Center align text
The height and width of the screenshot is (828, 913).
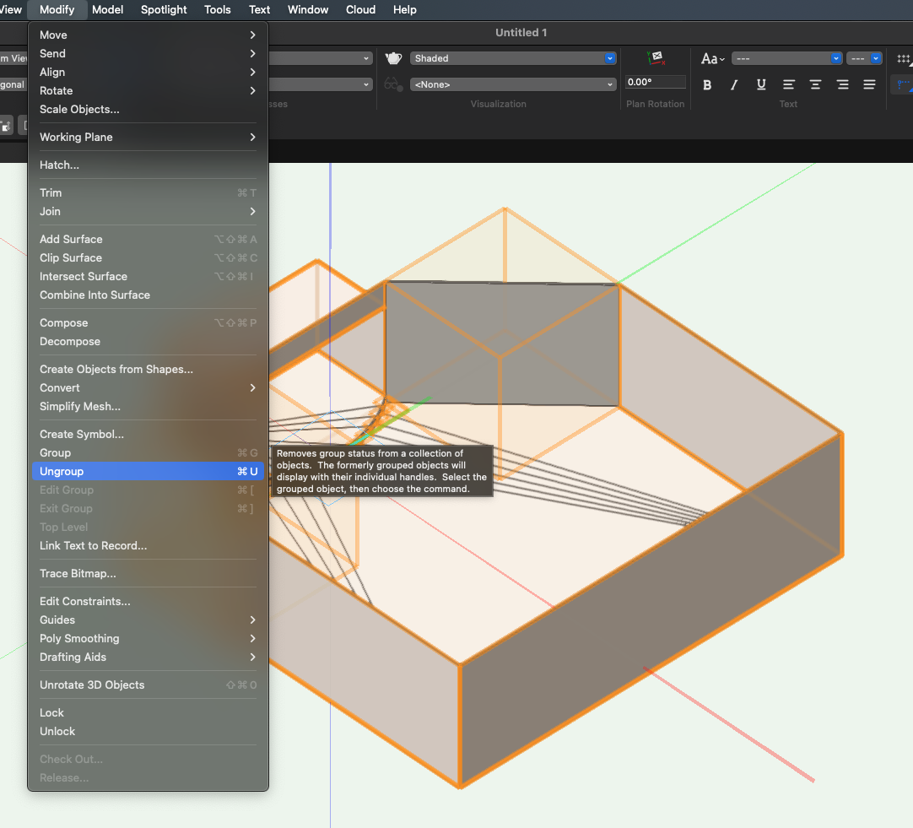pos(815,84)
